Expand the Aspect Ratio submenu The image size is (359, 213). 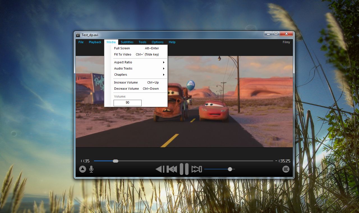pyautogui.click(x=136, y=62)
